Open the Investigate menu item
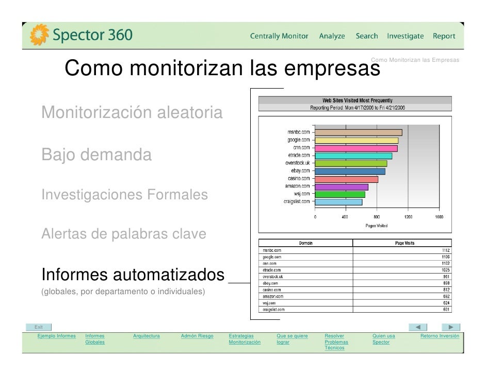Screen dimensions: 486x375 tap(405, 36)
